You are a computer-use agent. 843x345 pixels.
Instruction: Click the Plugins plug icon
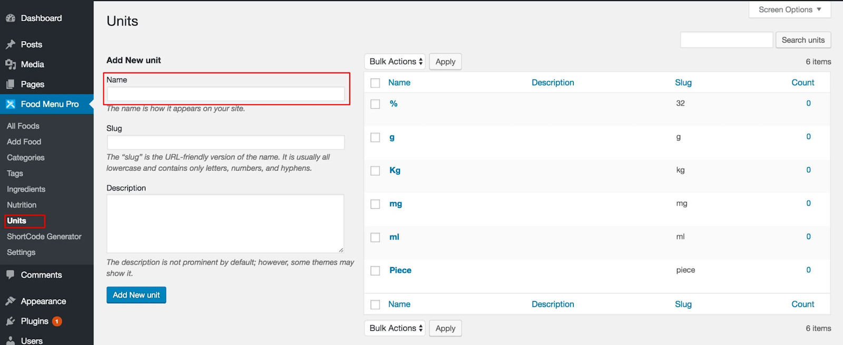coord(11,321)
